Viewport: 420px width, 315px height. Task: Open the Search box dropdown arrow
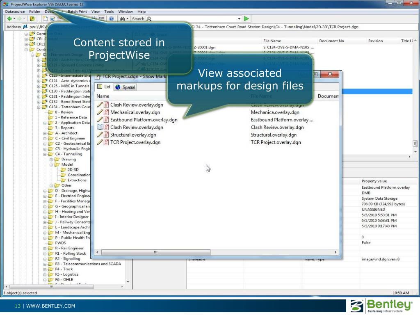tap(239, 19)
